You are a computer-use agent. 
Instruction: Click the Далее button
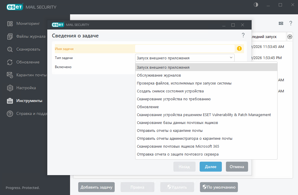click(x=210, y=167)
